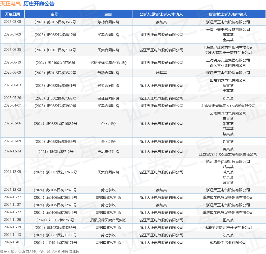Click defendant 成都顺宇置业有限公司

pyautogui.click(x=228, y=243)
